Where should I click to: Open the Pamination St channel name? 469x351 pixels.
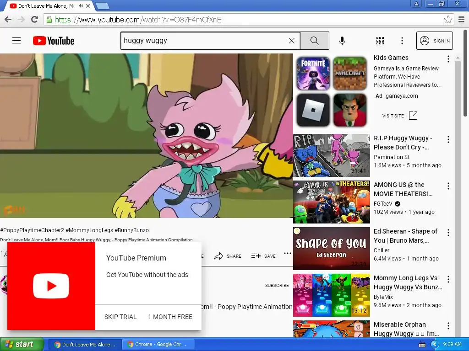click(392, 157)
